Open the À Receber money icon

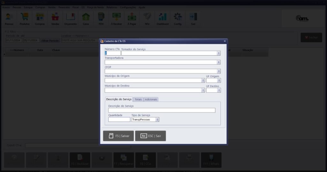[x=117, y=19]
